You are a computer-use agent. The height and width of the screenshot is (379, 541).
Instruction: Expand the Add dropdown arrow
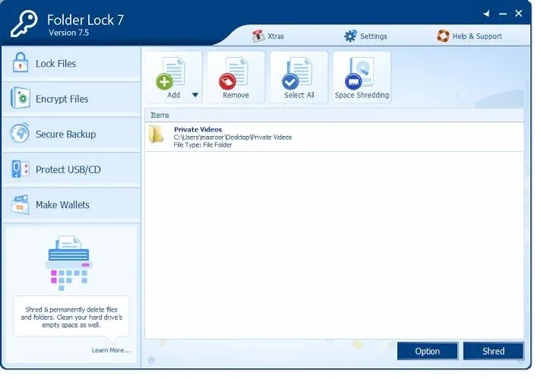point(195,95)
